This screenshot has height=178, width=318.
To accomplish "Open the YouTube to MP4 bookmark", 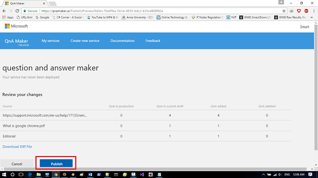I will (x=103, y=18).
